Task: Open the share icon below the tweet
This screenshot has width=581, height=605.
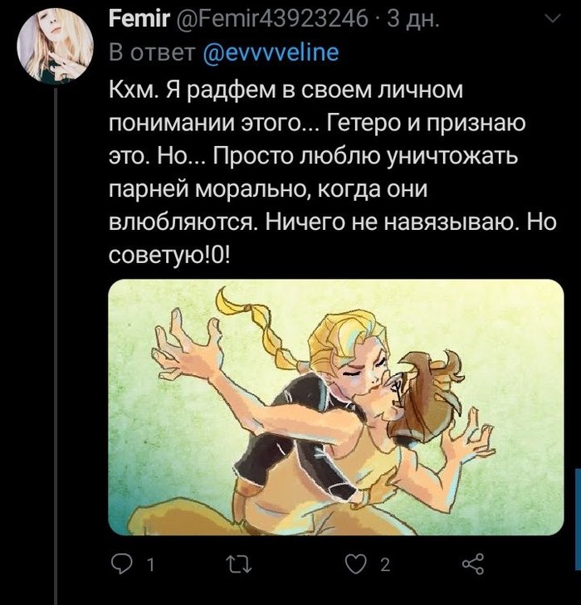Action: tap(471, 565)
